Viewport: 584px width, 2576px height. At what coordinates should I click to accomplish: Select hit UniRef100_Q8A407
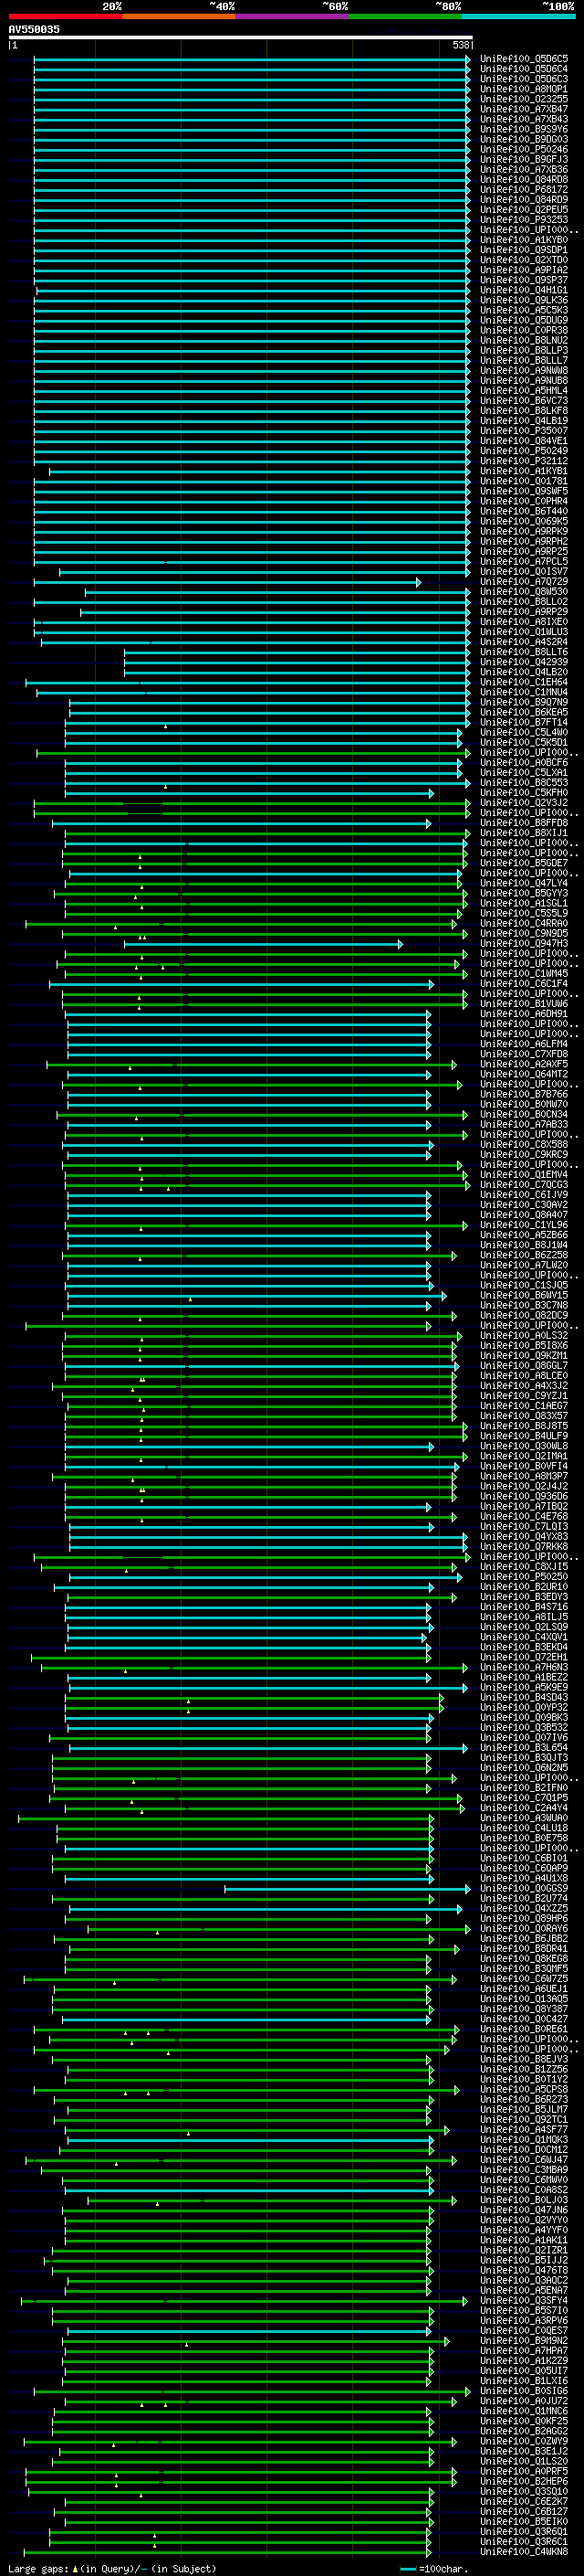pyautogui.click(x=524, y=1215)
